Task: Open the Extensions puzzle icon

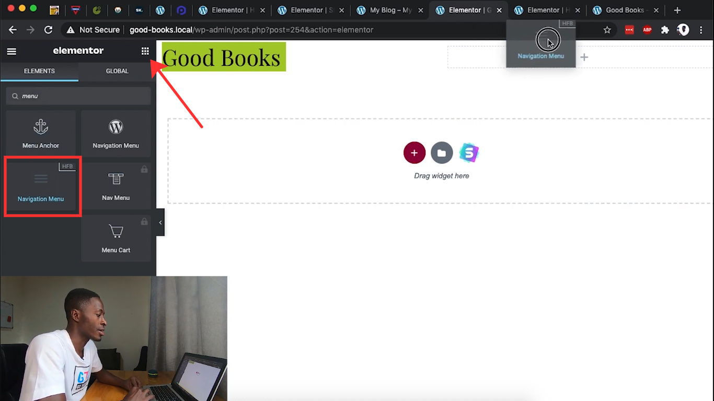Action: [665, 30]
